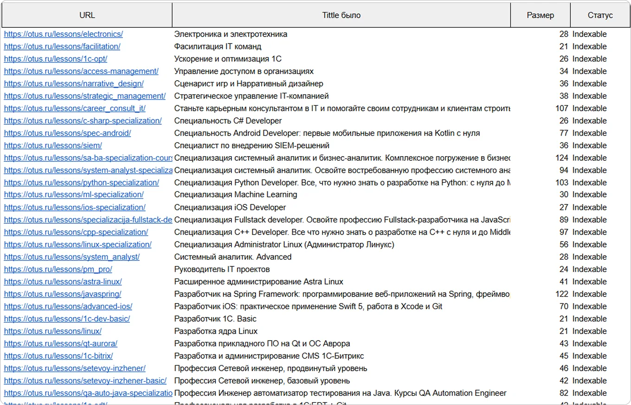Screen dimensions: 631x405
Task: Visit the lessons/ml-specialization/ link
Action: point(74,195)
